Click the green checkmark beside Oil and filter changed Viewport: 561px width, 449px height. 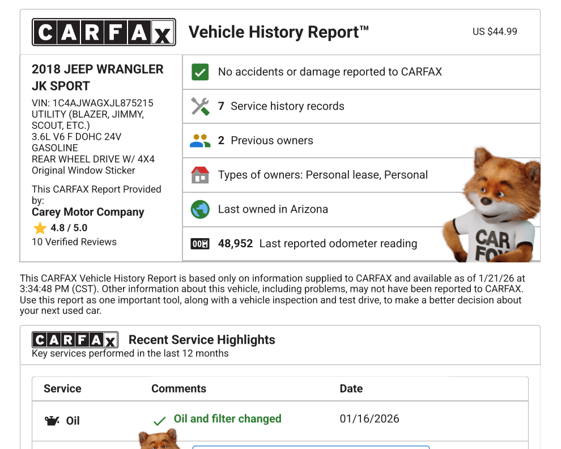click(160, 421)
